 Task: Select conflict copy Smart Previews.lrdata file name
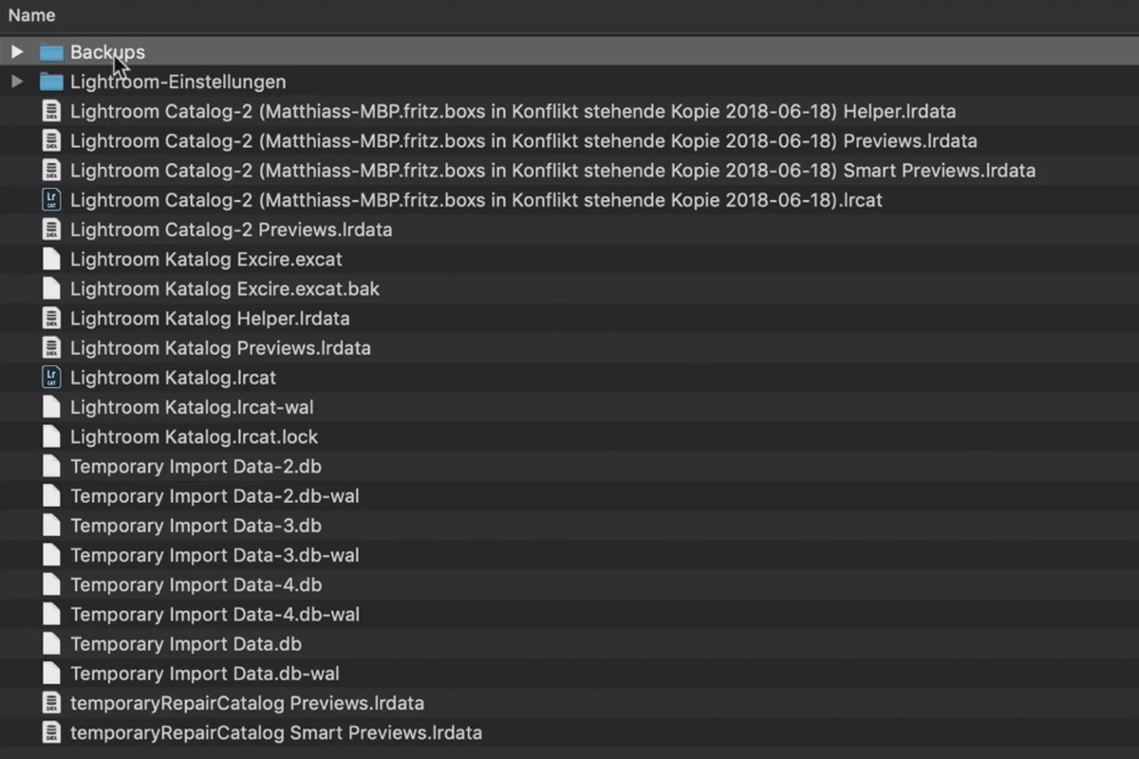pyautogui.click(x=552, y=171)
